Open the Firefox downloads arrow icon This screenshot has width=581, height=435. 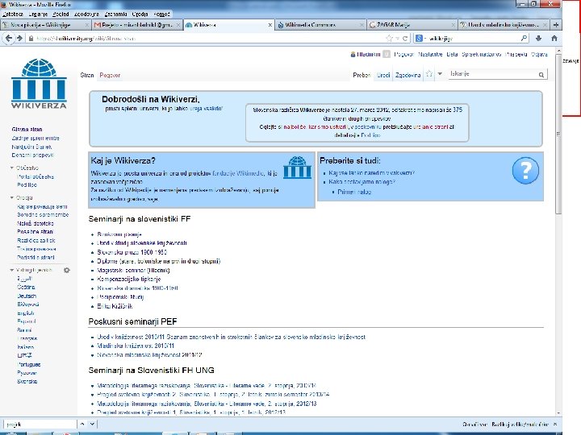tap(539, 38)
